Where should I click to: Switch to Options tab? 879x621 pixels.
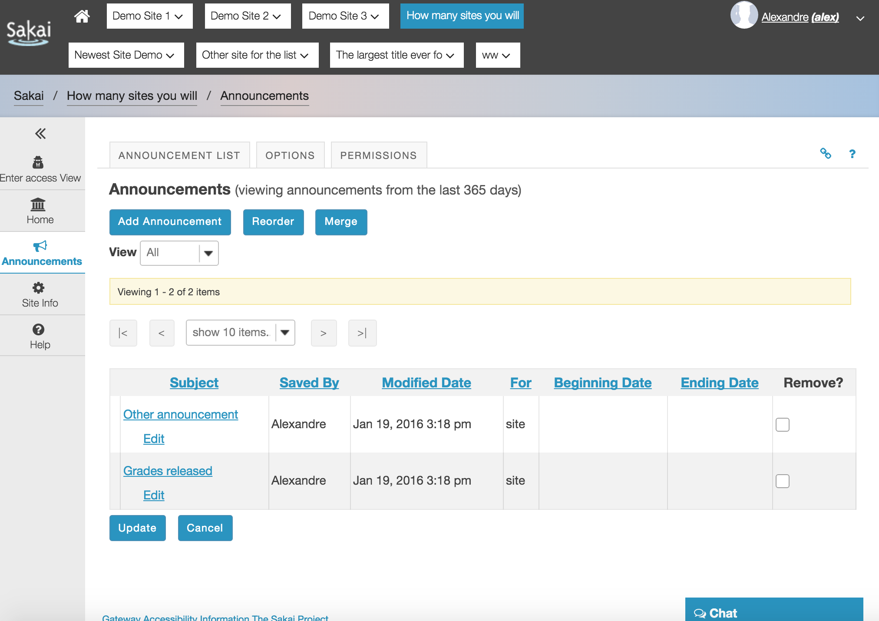(x=290, y=155)
